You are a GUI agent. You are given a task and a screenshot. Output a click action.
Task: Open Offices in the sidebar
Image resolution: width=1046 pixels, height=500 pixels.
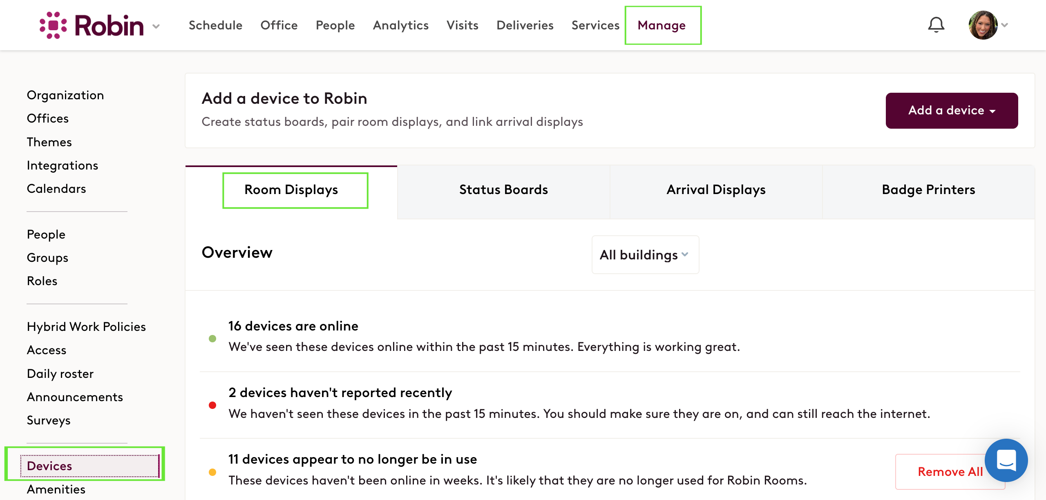(48, 118)
